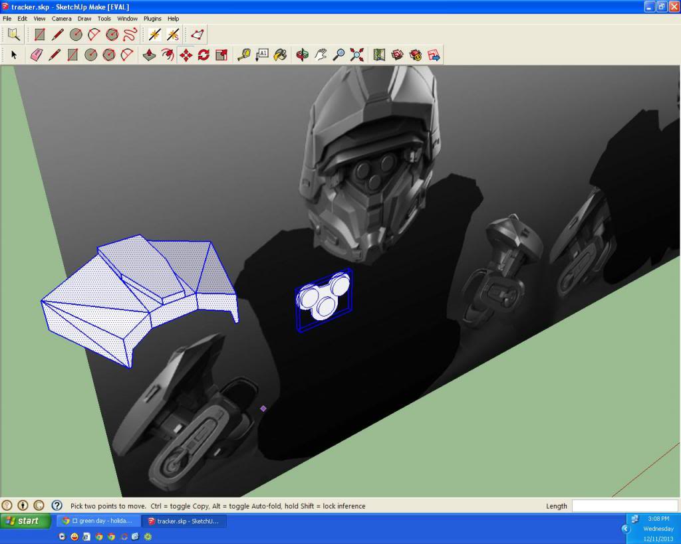Click the geo-location status bar icon
The width and height of the screenshot is (681, 544).
tap(7, 505)
